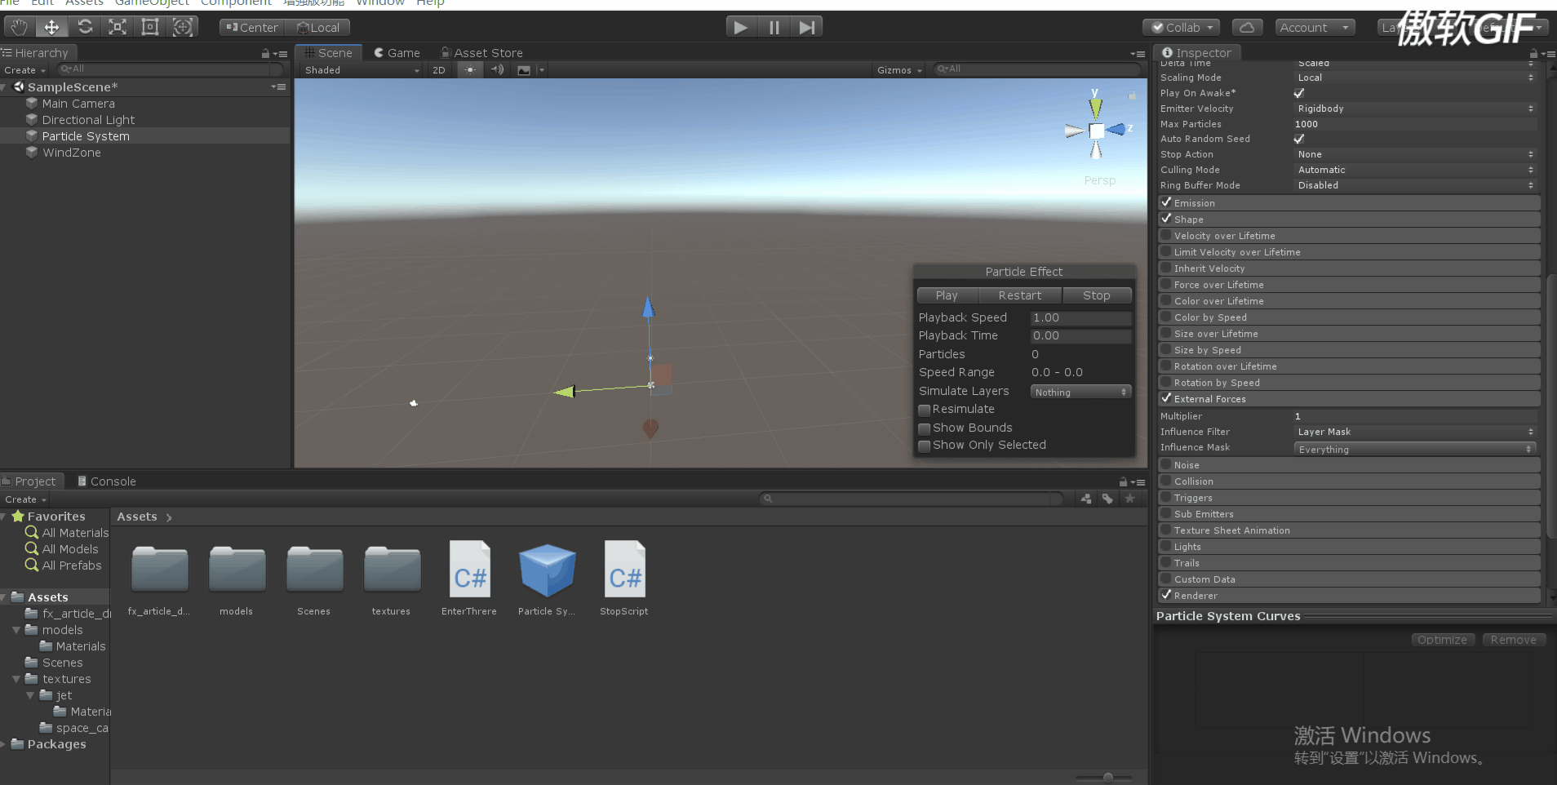Toggle Center pivot mode button
Viewport: 1557px width, 785px height.
(x=253, y=28)
